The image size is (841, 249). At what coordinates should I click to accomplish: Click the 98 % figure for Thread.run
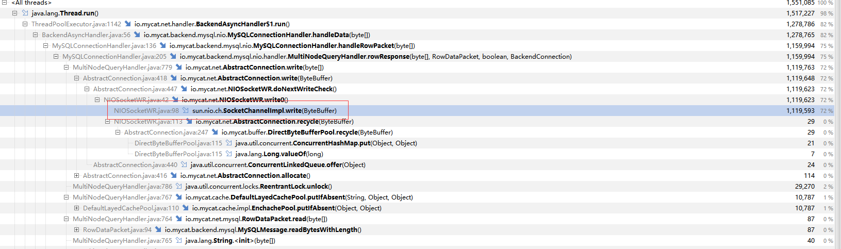(827, 13)
